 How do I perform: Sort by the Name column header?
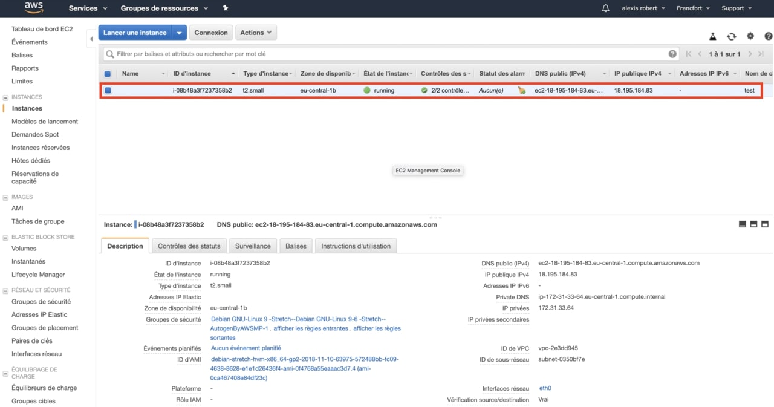130,74
